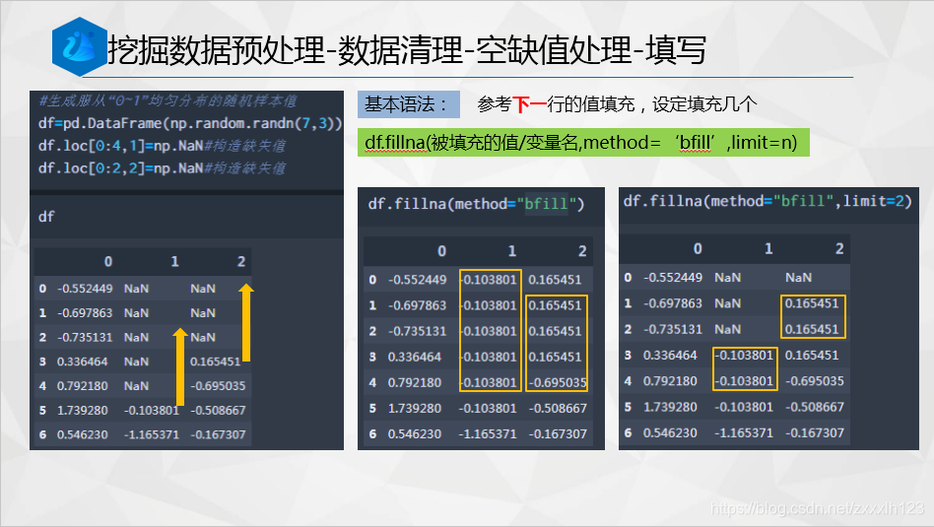Click -1.165371 in the limit=2 table
This screenshot has height=527, width=934.
[x=744, y=432]
